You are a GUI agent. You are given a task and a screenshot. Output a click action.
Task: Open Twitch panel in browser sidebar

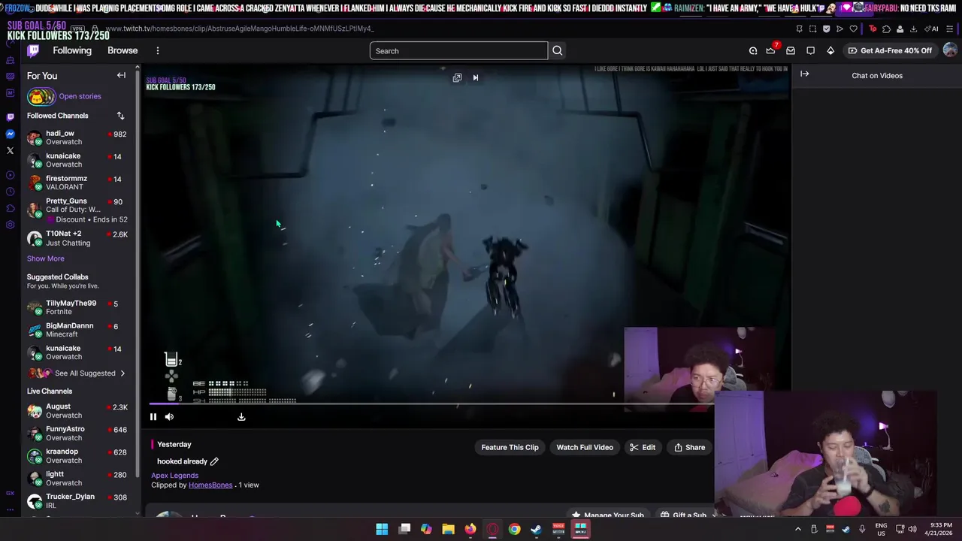coord(10,116)
